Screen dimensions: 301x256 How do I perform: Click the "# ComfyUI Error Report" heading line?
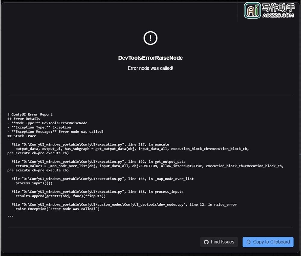[x=30, y=114]
